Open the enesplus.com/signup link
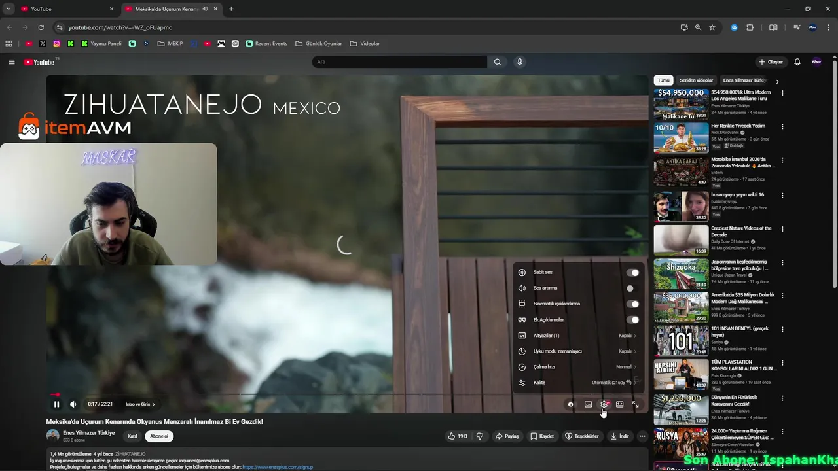The image size is (838, 471). pos(278,467)
